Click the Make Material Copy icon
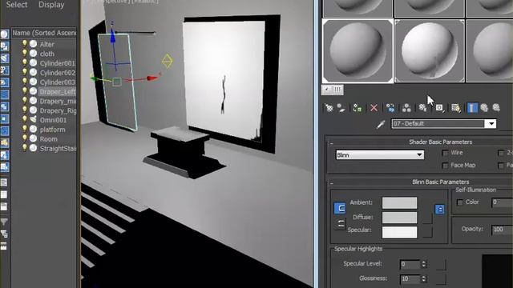The width and height of the screenshot is (513, 288). pyautogui.click(x=390, y=108)
